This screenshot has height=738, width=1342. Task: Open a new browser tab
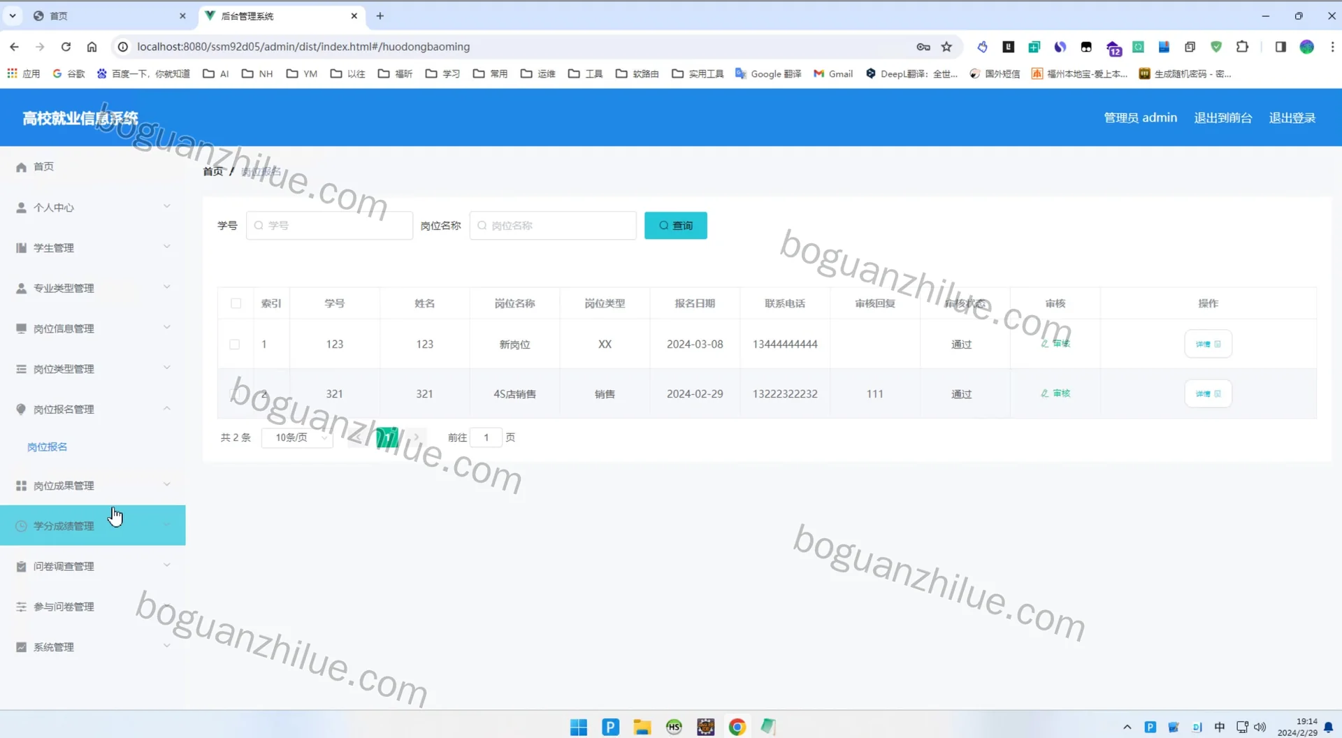(380, 16)
